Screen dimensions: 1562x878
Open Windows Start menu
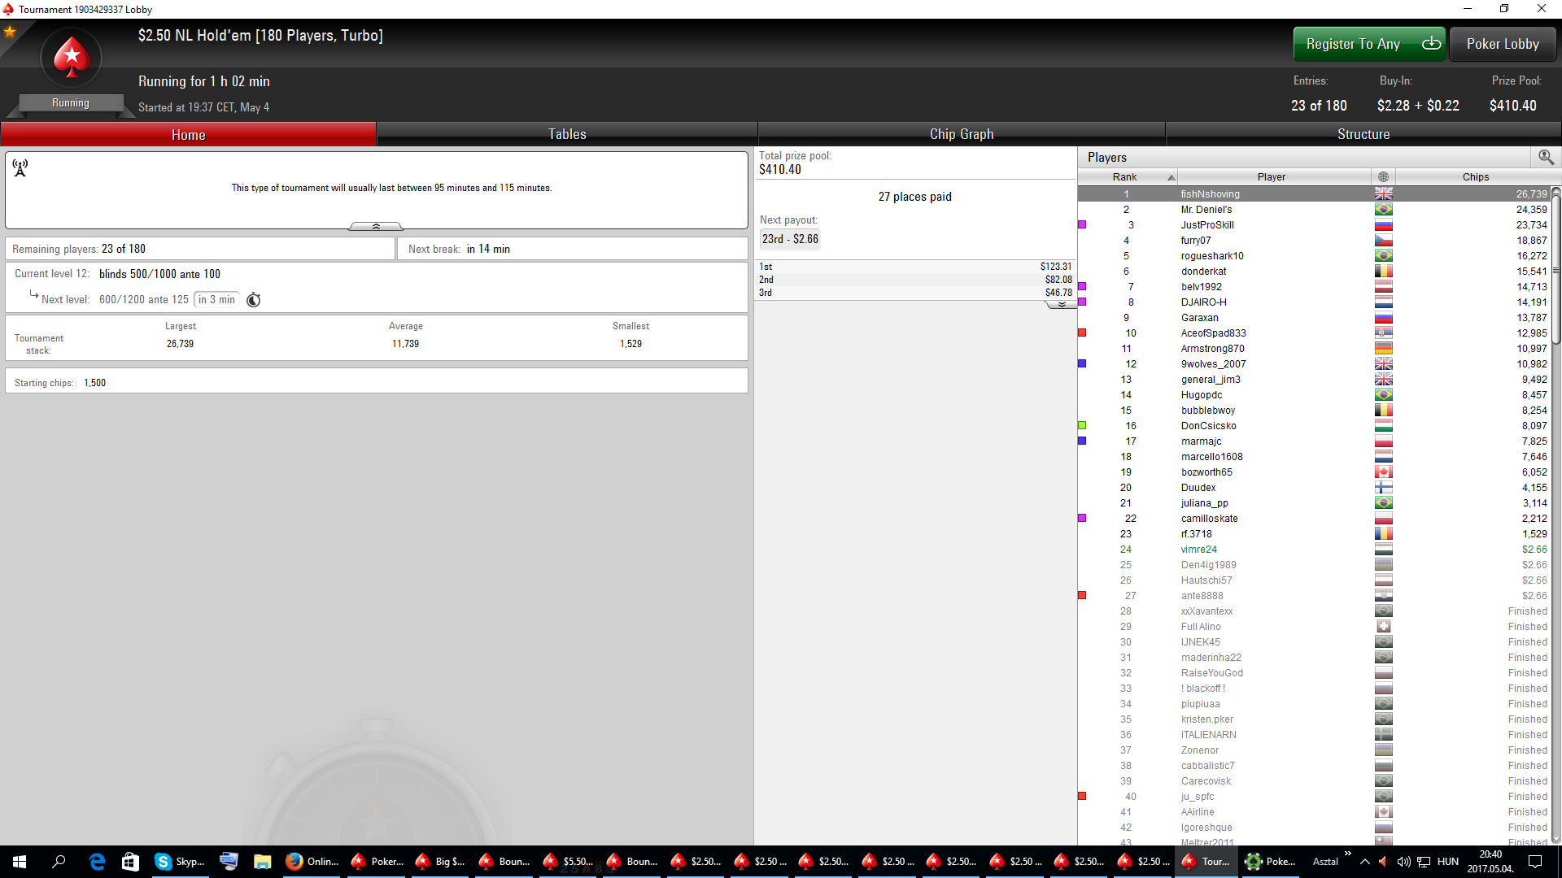tap(20, 862)
